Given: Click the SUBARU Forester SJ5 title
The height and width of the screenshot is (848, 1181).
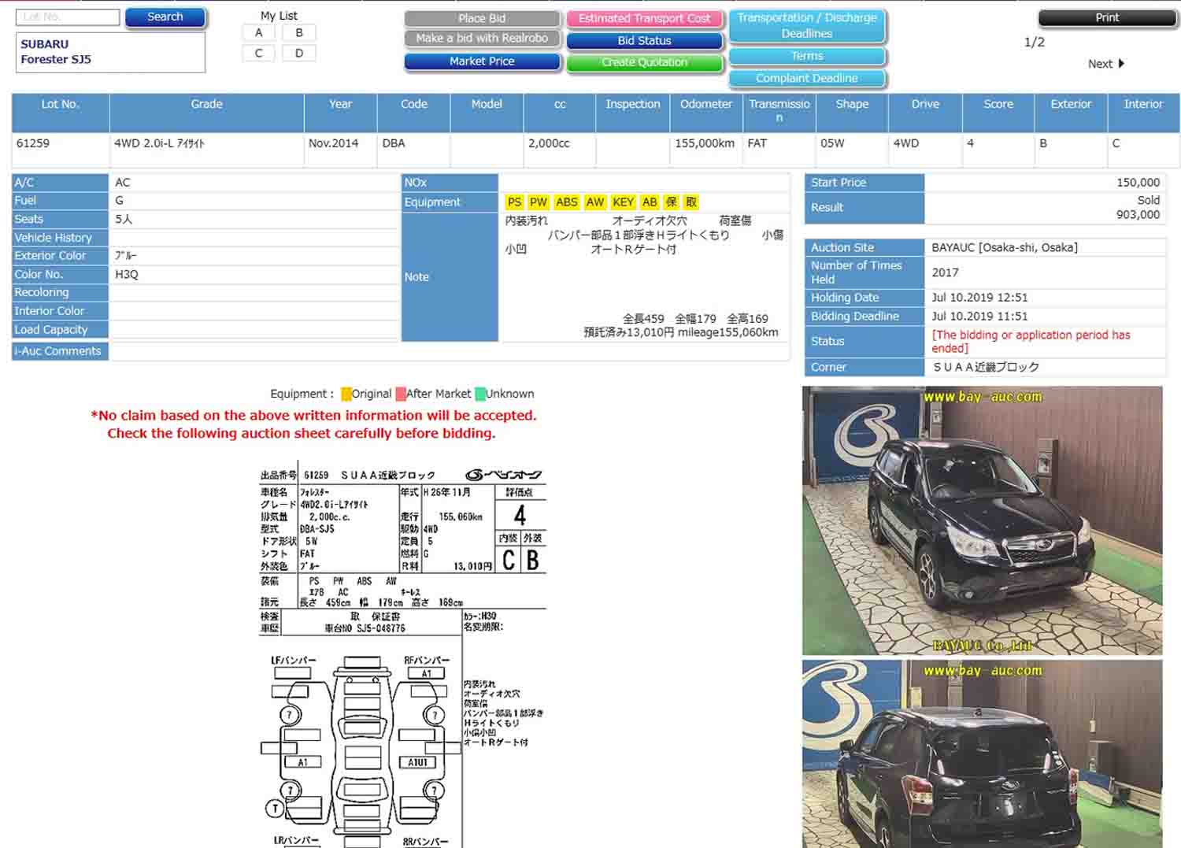Looking at the screenshot, I should click(56, 52).
